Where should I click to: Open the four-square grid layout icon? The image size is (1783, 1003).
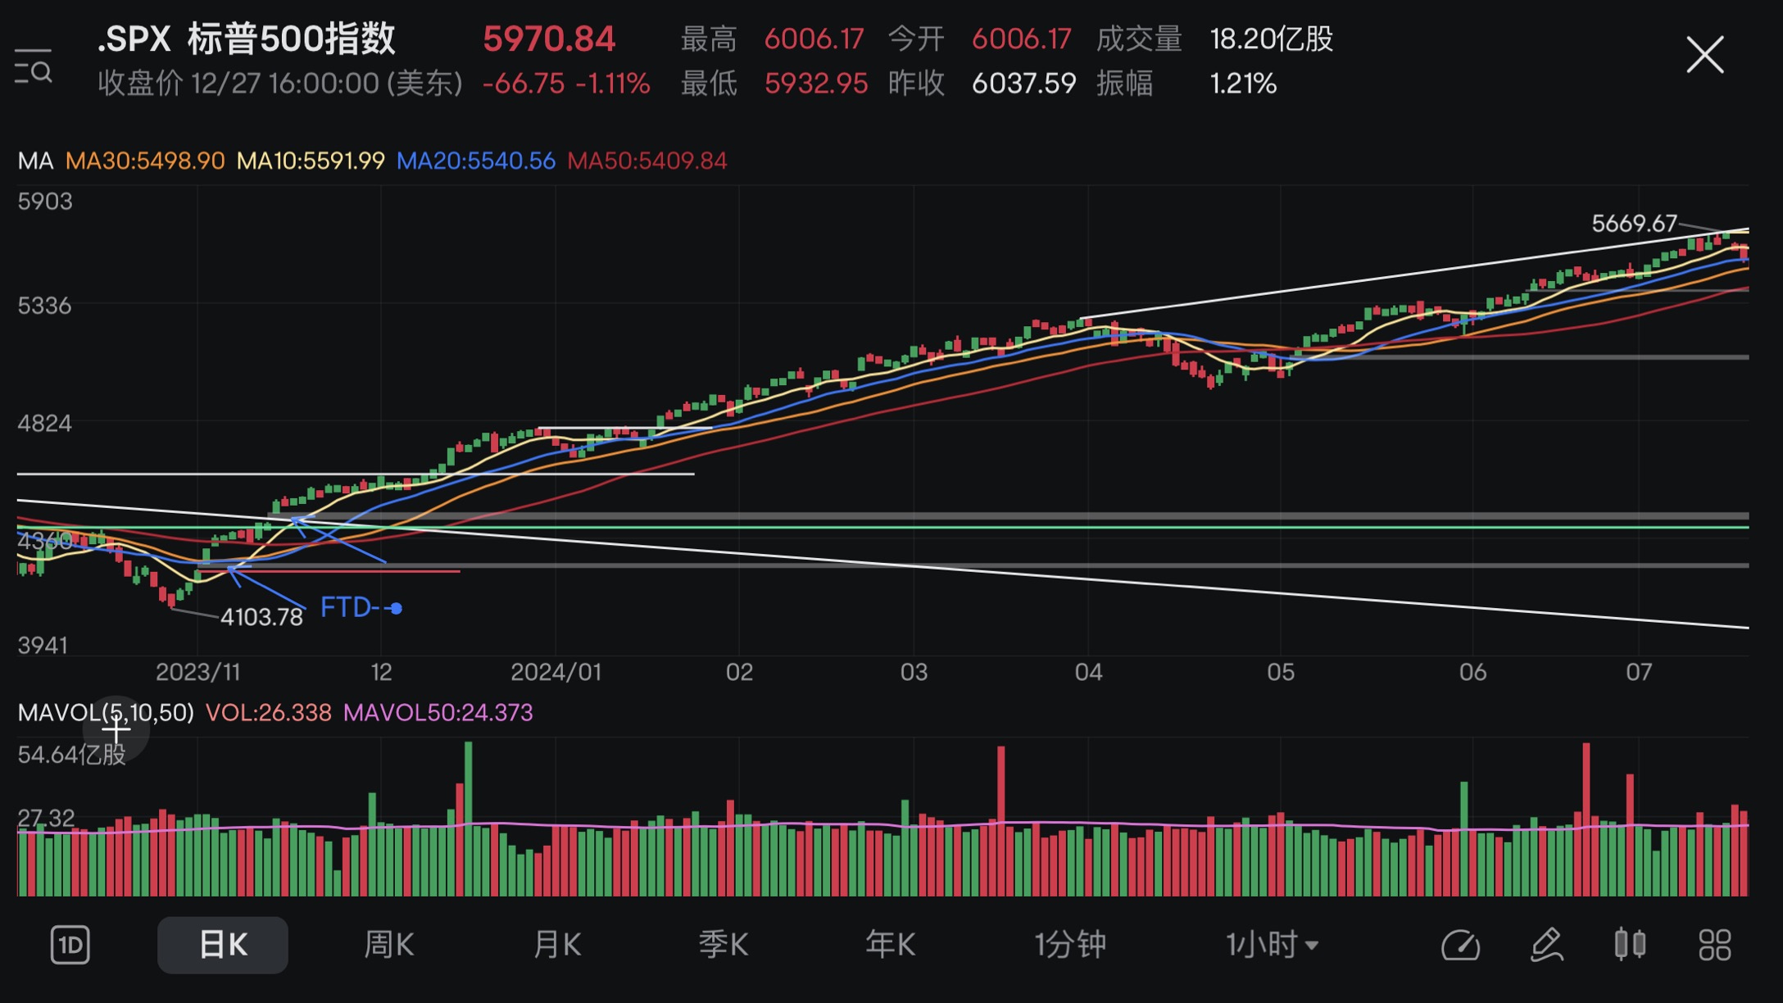(1714, 945)
